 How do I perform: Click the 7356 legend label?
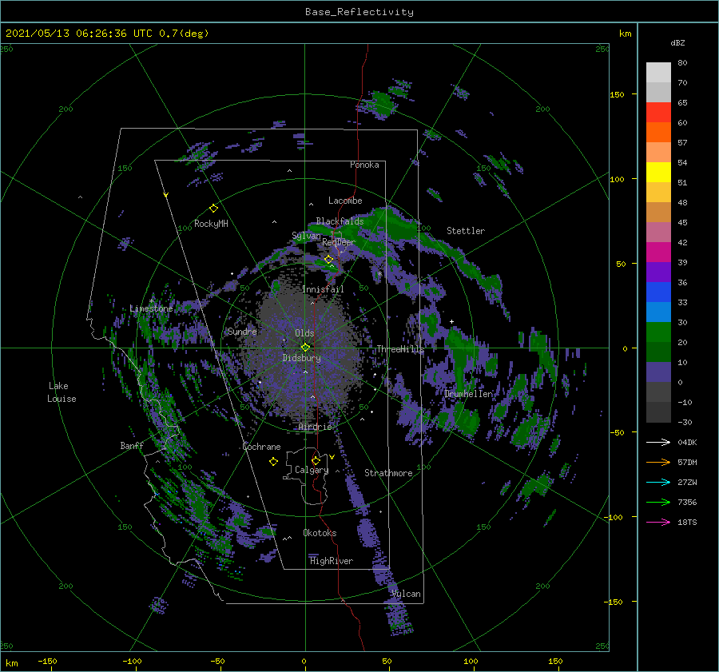[687, 503]
